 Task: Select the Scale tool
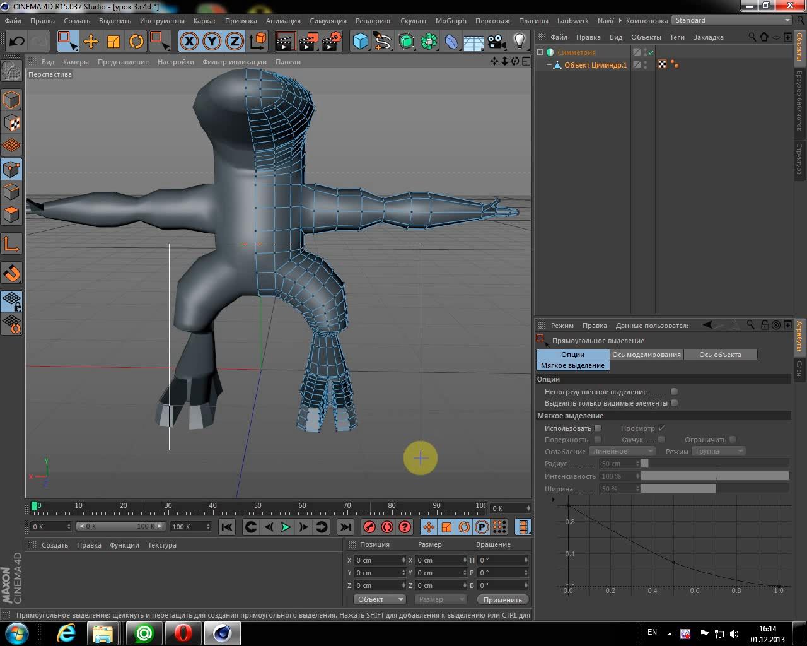coord(113,42)
